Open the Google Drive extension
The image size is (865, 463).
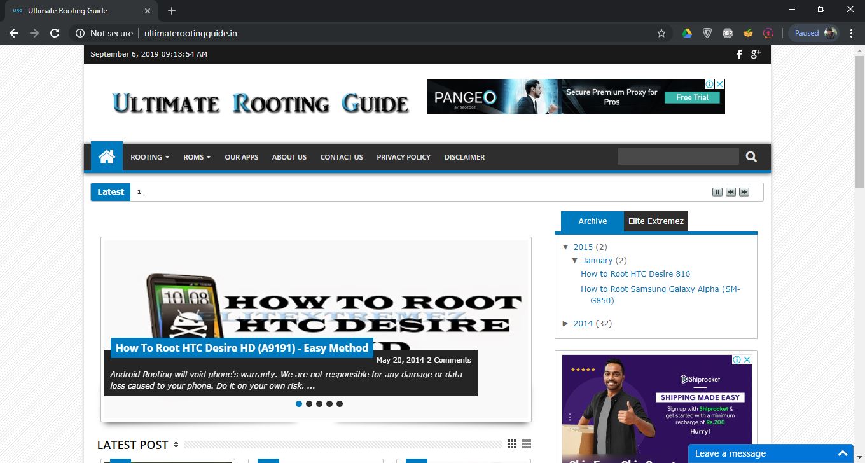click(687, 33)
